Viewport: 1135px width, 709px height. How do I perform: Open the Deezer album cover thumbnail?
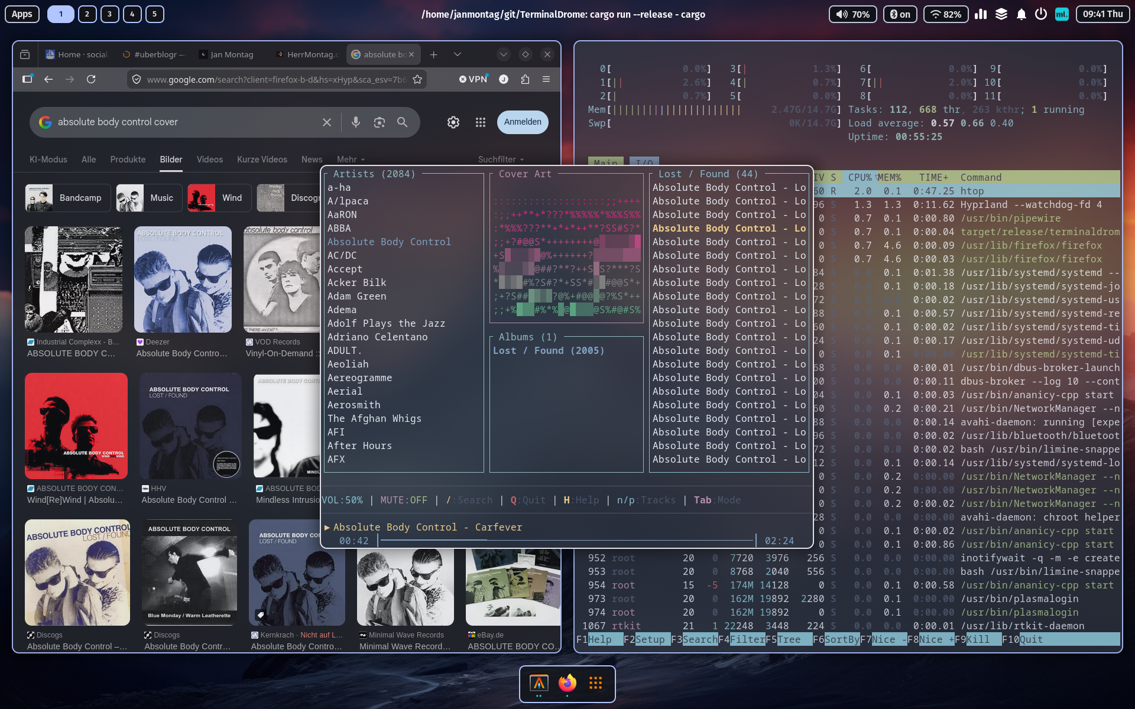click(x=183, y=279)
